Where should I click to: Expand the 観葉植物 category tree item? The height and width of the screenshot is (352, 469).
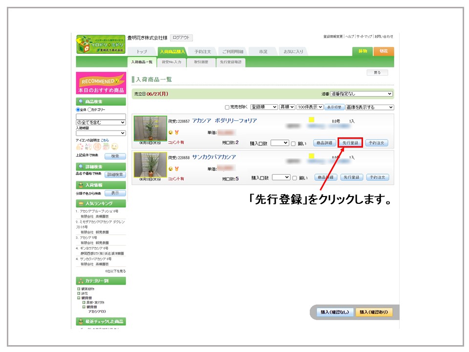[79, 289]
